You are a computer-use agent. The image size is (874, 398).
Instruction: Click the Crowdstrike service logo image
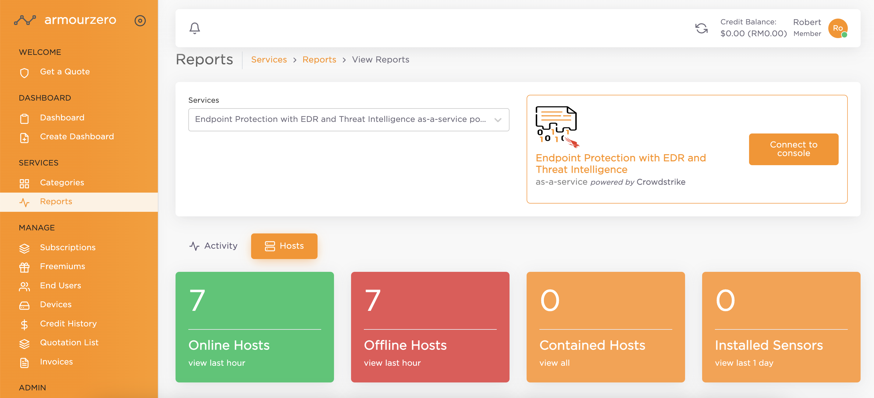[557, 127]
